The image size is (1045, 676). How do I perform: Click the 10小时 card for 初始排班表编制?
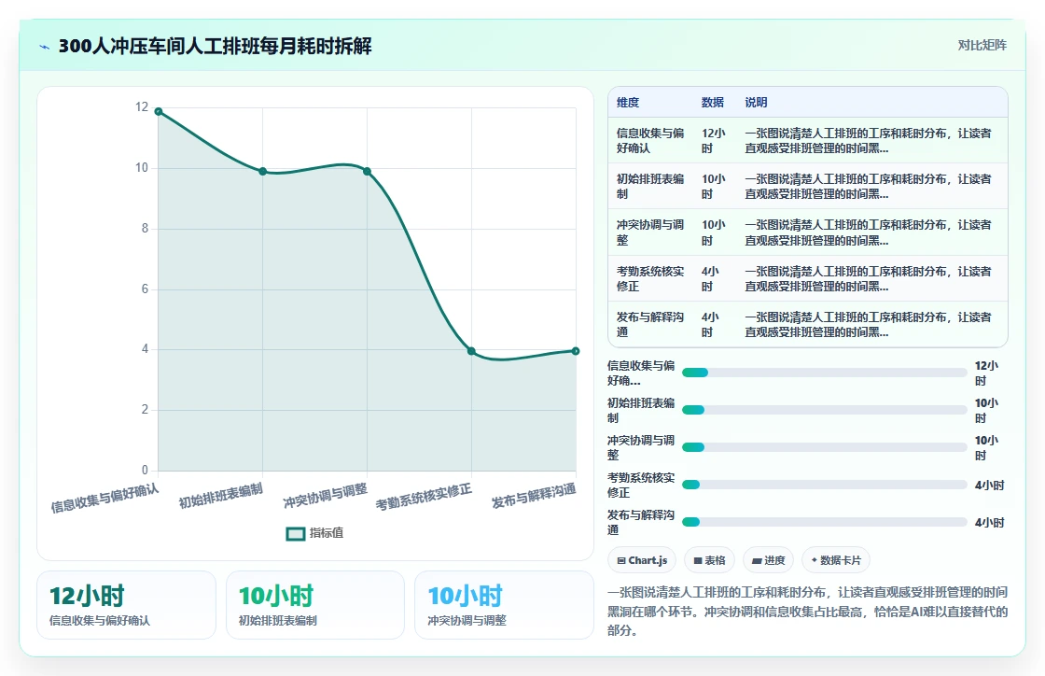pyautogui.click(x=315, y=605)
